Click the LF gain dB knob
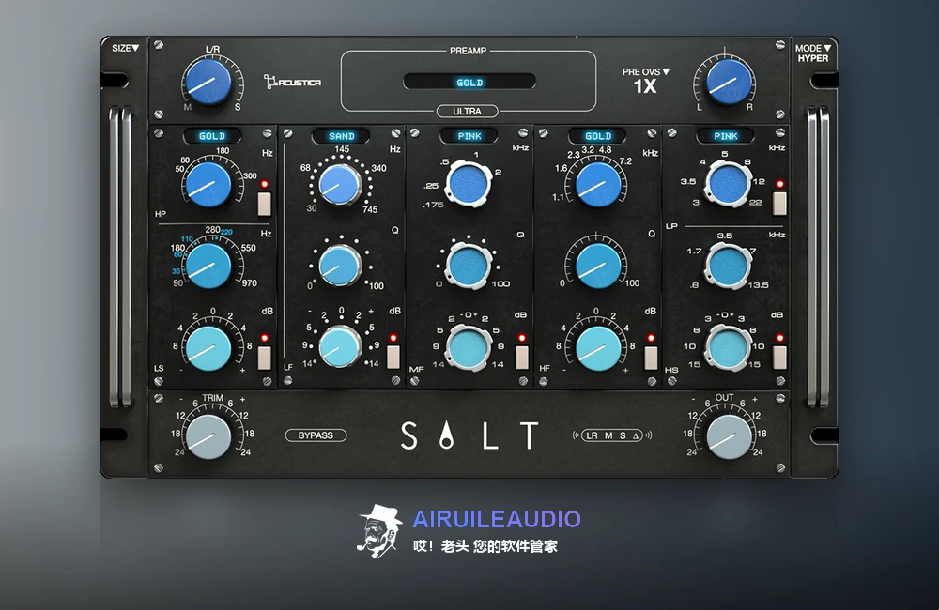 [340, 346]
